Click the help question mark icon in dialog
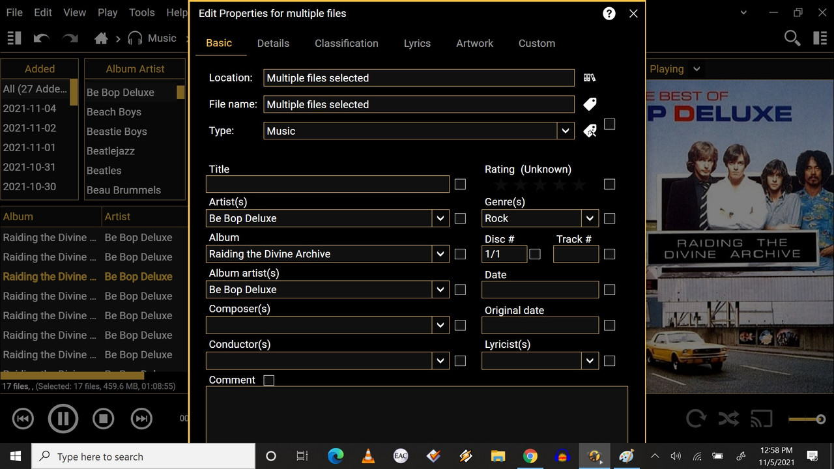 click(x=609, y=13)
